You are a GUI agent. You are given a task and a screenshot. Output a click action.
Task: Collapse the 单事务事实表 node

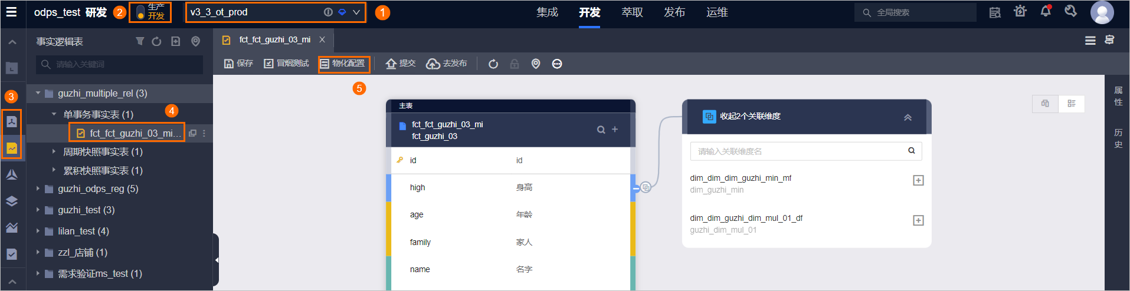click(54, 114)
